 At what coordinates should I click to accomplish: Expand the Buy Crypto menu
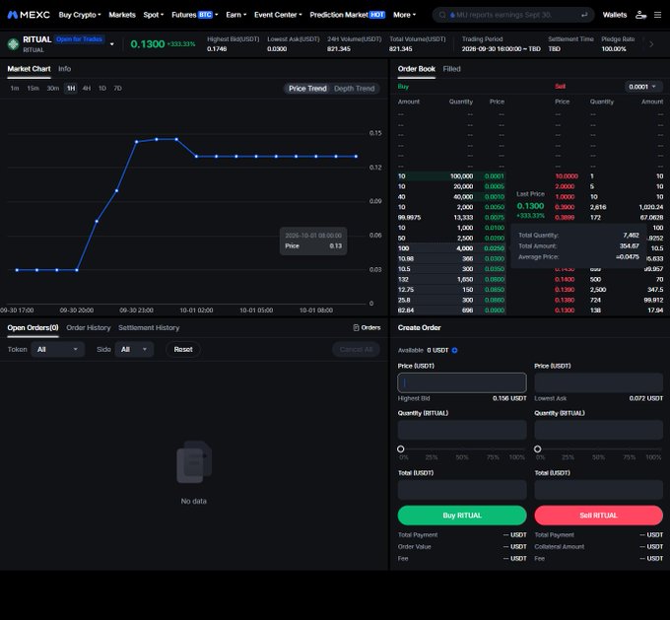(80, 15)
